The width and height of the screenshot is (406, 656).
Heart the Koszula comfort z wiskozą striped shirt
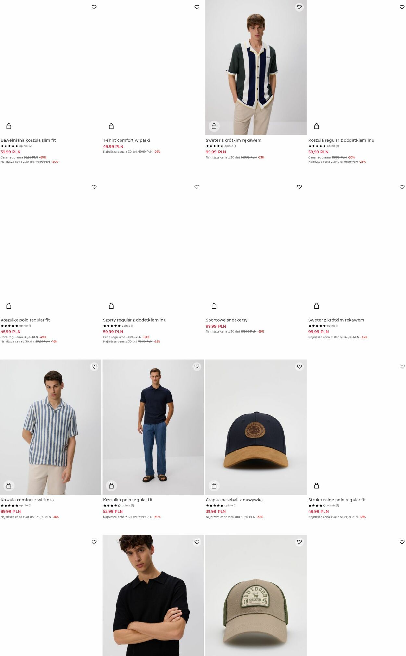pyautogui.click(x=94, y=367)
